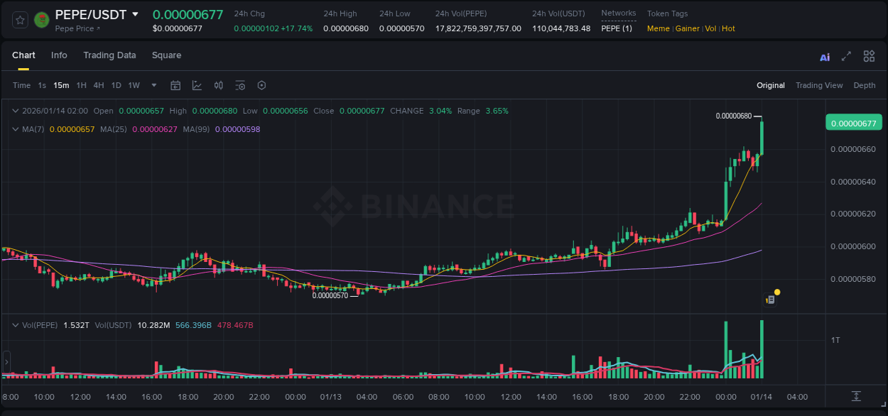Viewport: 888px width, 416px height.
Task: Switch to the Trading Data tab
Action: tap(109, 55)
